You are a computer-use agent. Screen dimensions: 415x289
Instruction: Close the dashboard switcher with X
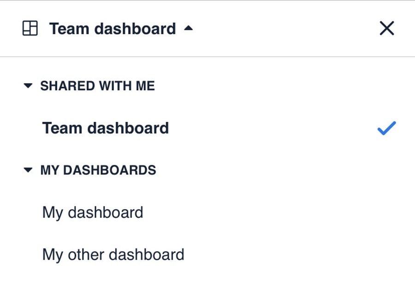coord(386,29)
